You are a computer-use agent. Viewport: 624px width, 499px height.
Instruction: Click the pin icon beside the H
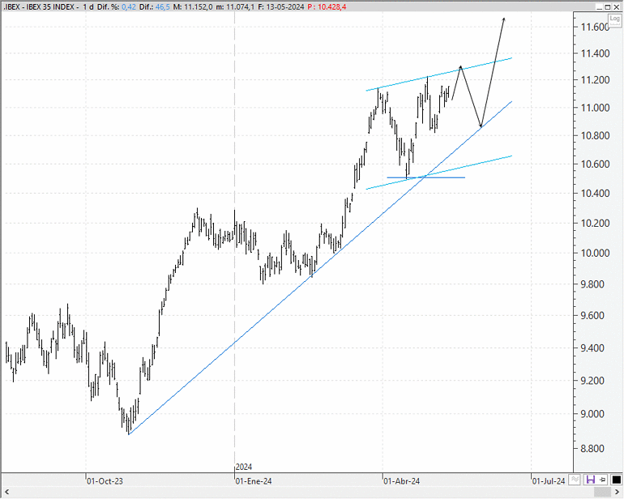click(602, 480)
